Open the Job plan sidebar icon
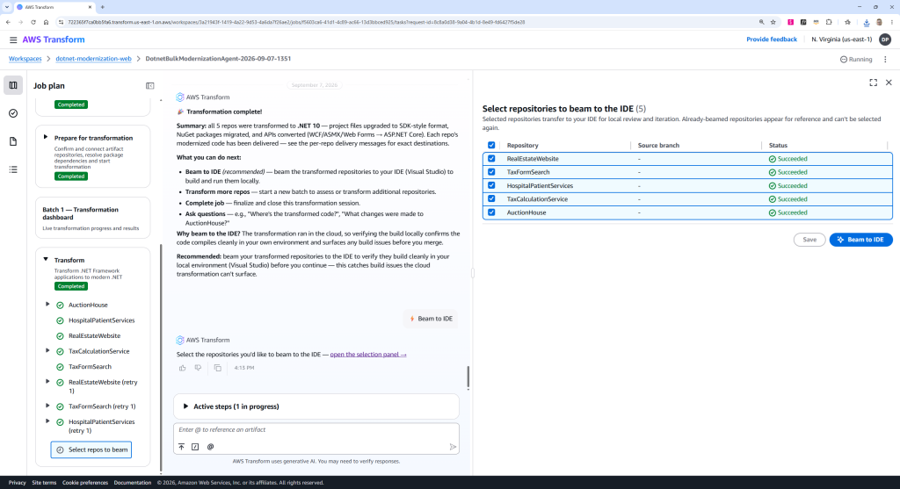 coord(13,85)
